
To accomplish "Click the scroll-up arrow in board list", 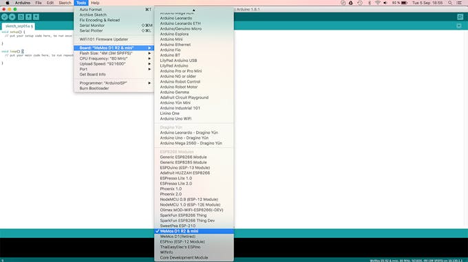I will (x=193, y=10).
